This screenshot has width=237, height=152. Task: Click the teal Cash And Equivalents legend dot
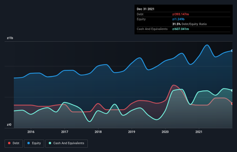(50, 143)
